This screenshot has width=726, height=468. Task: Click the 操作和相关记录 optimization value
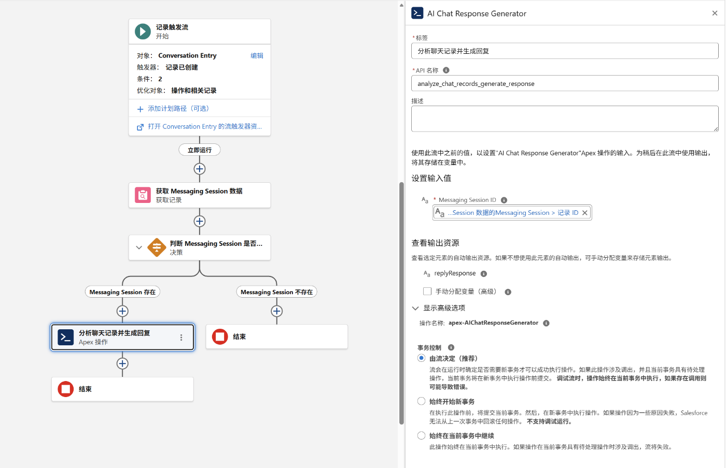pyautogui.click(x=194, y=91)
